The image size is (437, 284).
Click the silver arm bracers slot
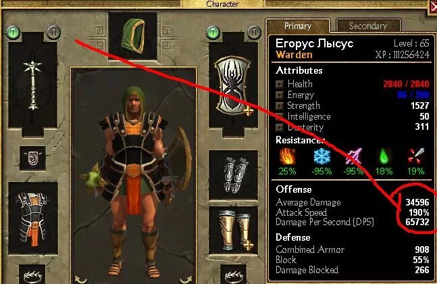tap(233, 175)
